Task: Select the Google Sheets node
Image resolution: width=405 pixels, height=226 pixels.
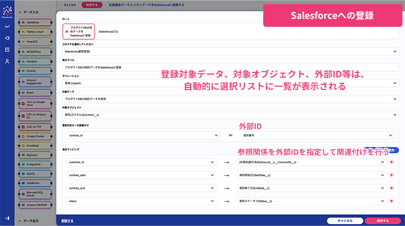Action: click(35, 136)
